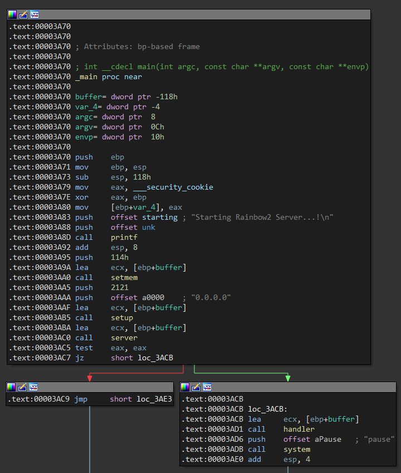Click pencil edit icon on the _main block
401x473 pixels.
tap(23, 15)
